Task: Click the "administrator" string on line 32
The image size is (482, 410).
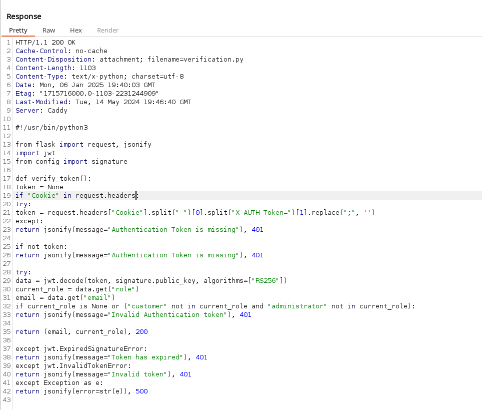Action: (297, 306)
